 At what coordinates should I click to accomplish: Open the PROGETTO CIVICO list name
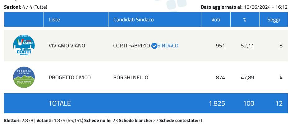click(x=70, y=77)
